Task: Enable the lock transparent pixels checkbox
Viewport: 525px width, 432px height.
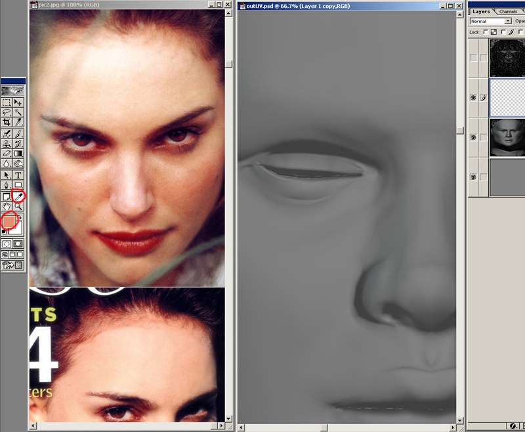Action: pyautogui.click(x=486, y=32)
